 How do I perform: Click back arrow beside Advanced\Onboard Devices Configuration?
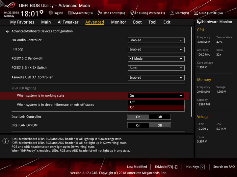pos(7,31)
